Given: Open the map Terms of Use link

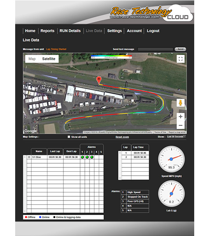Looking at the screenshot, I should pos(160,132).
